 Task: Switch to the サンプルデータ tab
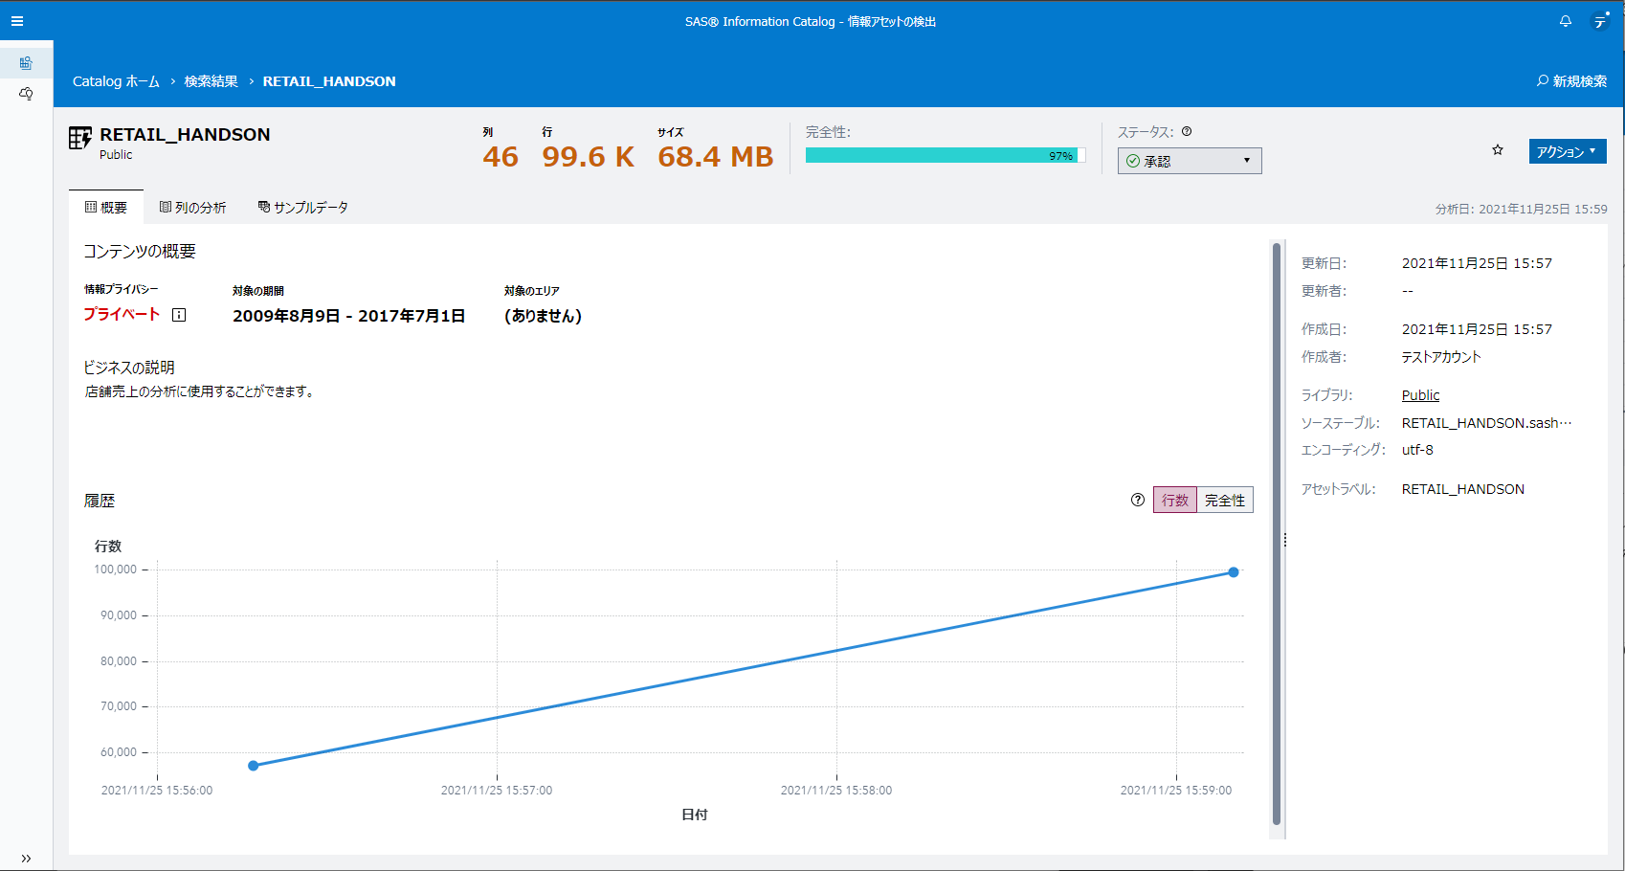tap(302, 207)
